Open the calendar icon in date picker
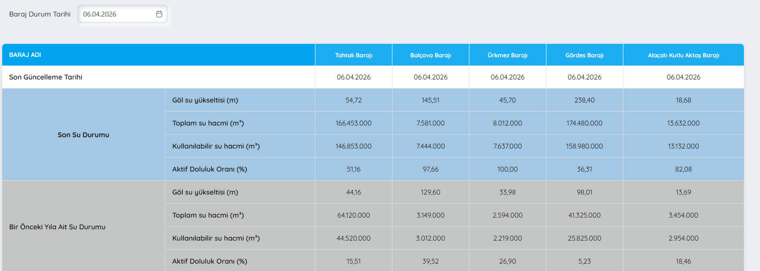Screen dimensions: 760x271 pos(159,14)
